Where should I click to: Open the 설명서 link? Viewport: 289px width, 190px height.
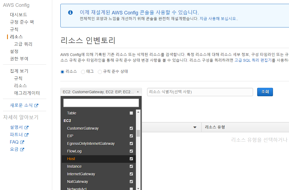[x=16, y=127]
